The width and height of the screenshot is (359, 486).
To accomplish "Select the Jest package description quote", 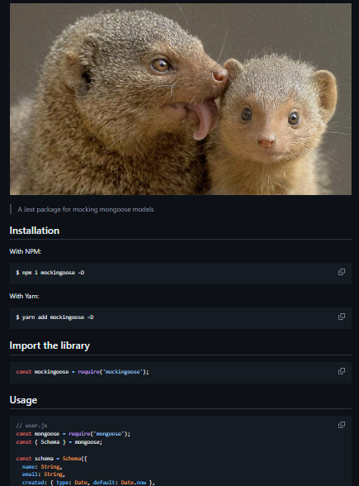I will tap(86, 210).
